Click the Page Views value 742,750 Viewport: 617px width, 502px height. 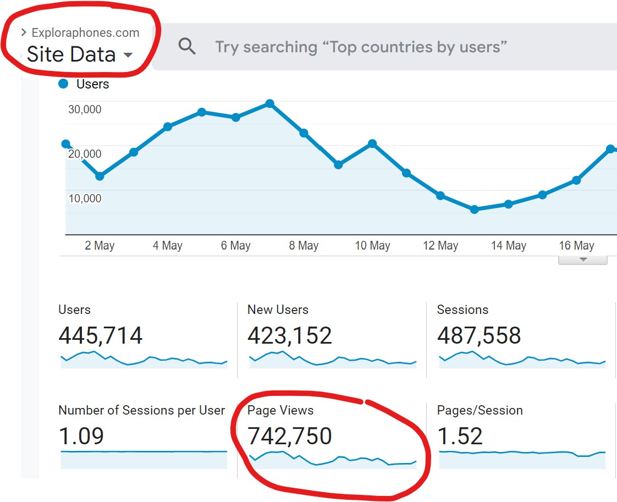point(290,436)
